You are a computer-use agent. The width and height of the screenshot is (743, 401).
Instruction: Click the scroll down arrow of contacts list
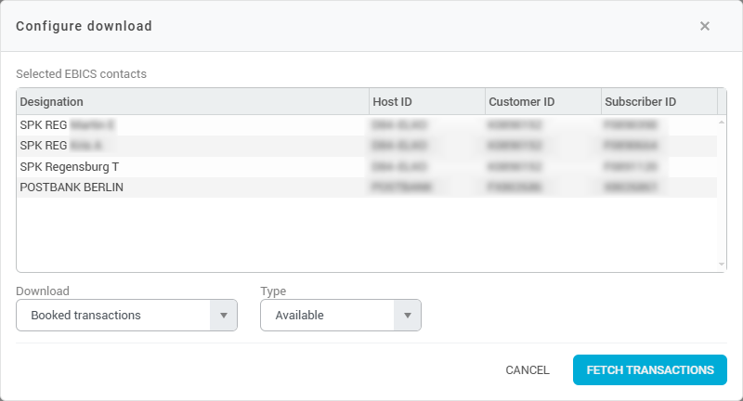click(722, 265)
